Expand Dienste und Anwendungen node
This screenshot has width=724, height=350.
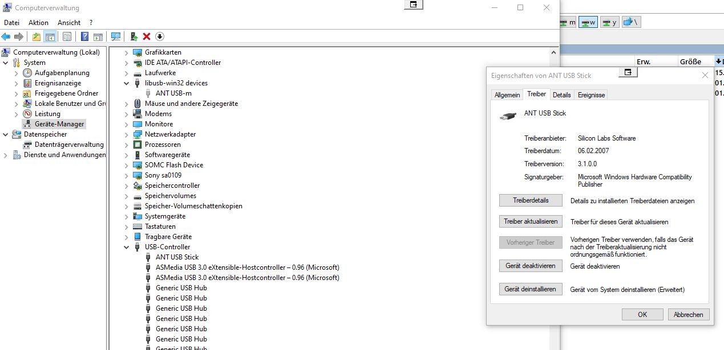tap(6, 155)
